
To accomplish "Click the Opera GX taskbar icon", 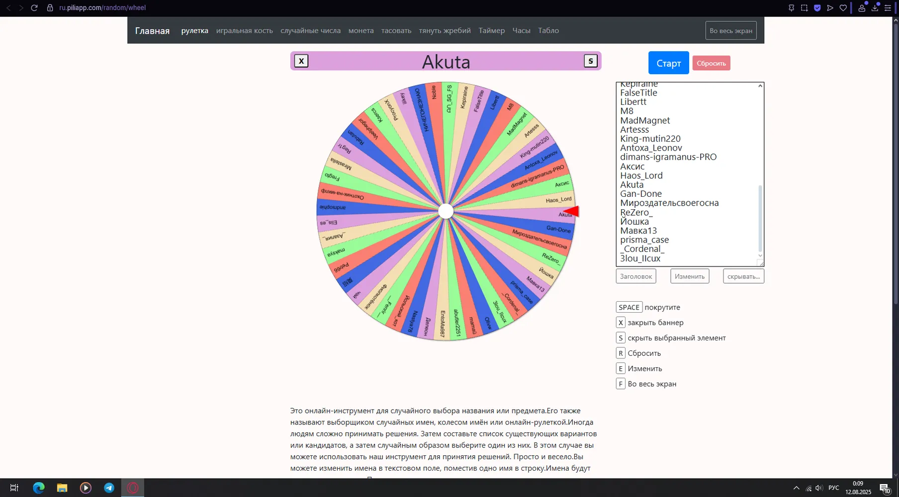I will point(133,488).
